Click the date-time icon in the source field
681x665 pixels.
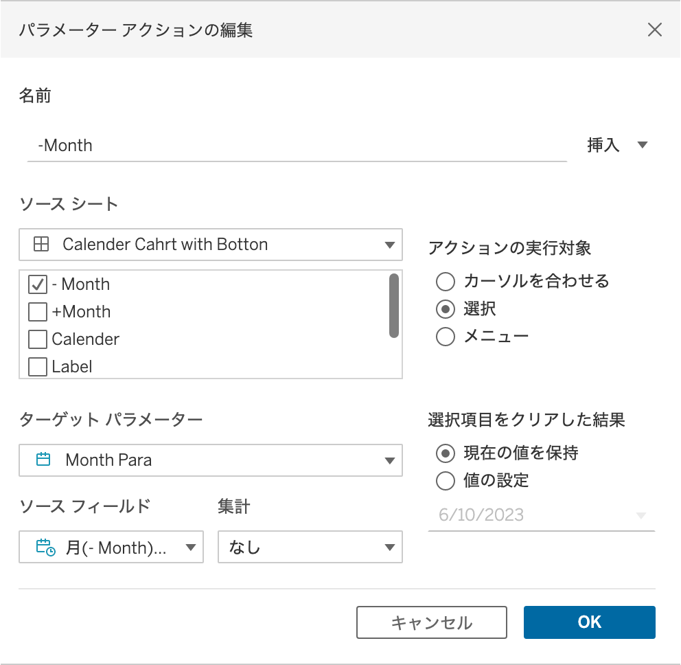point(45,548)
